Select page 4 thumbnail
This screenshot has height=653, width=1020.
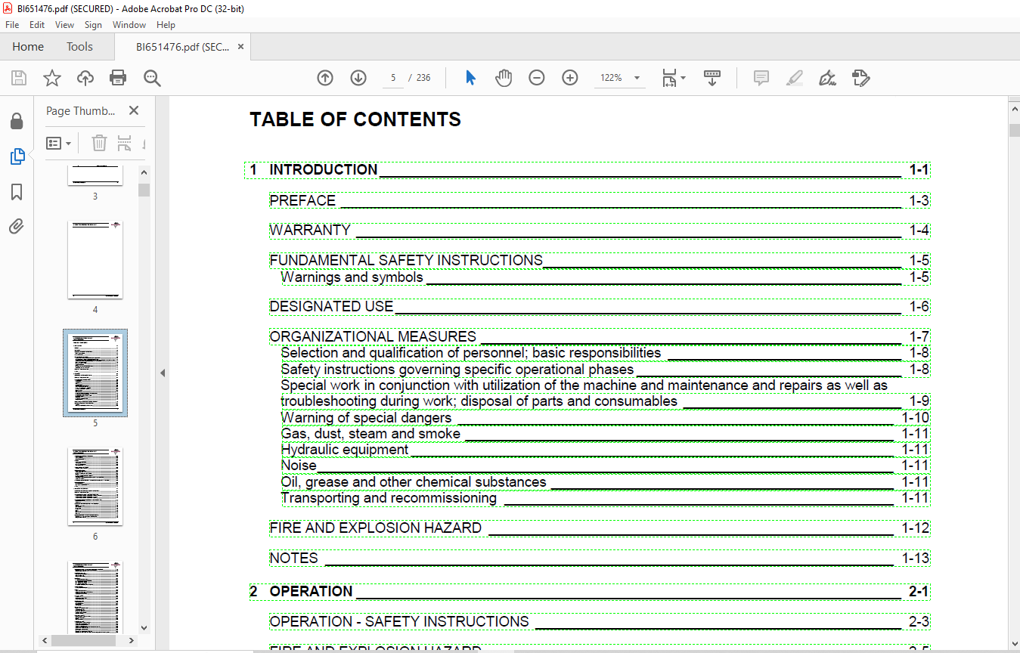click(x=95, y=259)
